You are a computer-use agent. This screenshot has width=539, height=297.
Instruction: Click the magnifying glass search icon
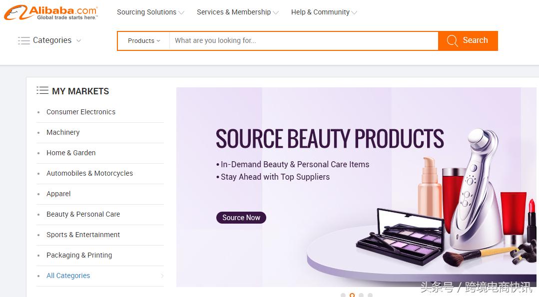pyautogui.click(x=452, y=41)
